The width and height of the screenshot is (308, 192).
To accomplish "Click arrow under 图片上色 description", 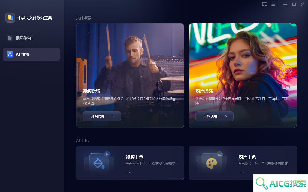I will [241, 173].
